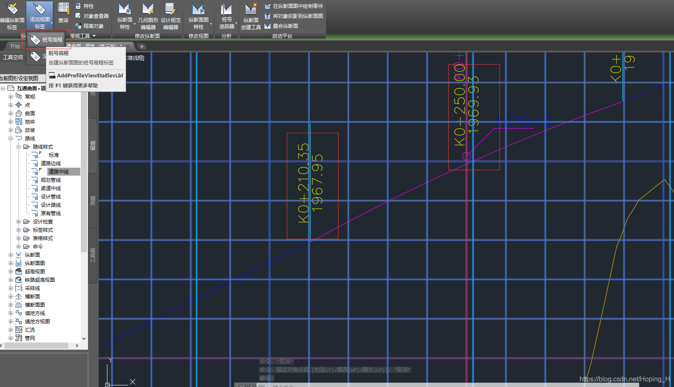The height and width of the screenshot is (387, 674).
Task: Collapse the 路线样式 folder
Action: tap(19, 146)
